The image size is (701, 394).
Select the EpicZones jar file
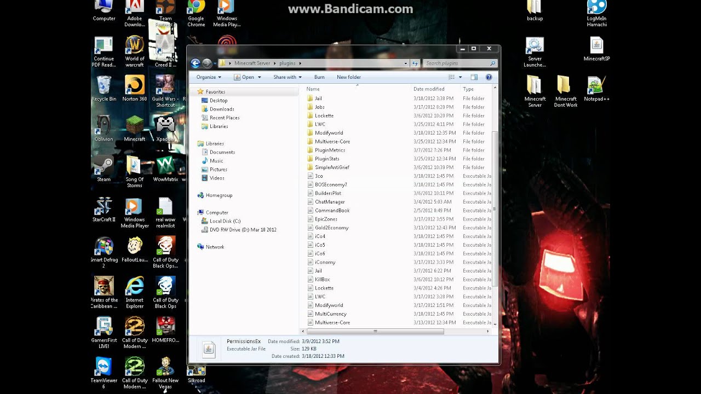click(x=395, y=219)
